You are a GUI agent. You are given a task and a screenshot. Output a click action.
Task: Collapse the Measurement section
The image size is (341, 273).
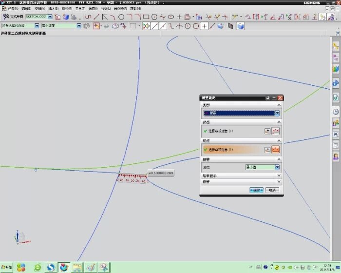(x=279, y=159)
